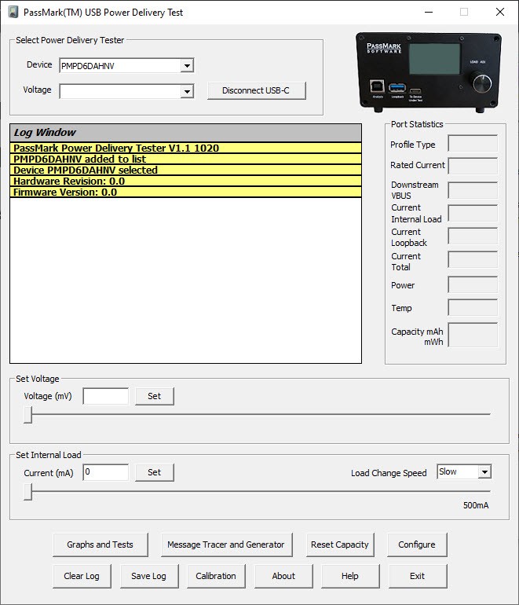Click the Current (mA) input field
The width and height of the screenshot is (519, 605).
coord(106,473)
